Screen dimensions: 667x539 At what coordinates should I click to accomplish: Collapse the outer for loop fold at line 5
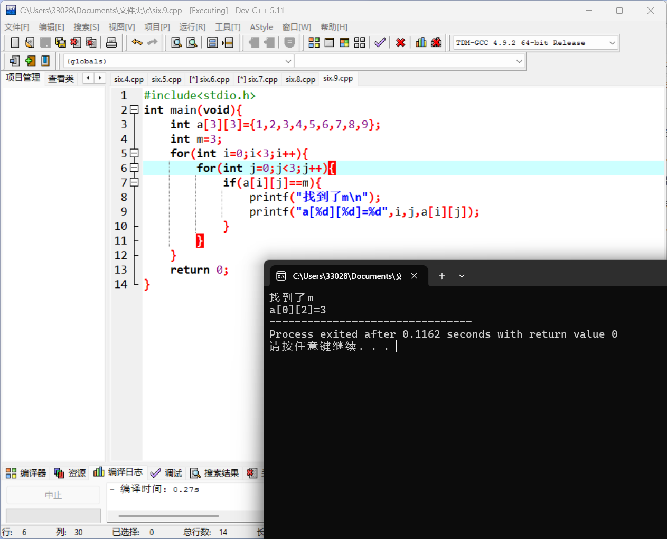(x=134, y=153)
